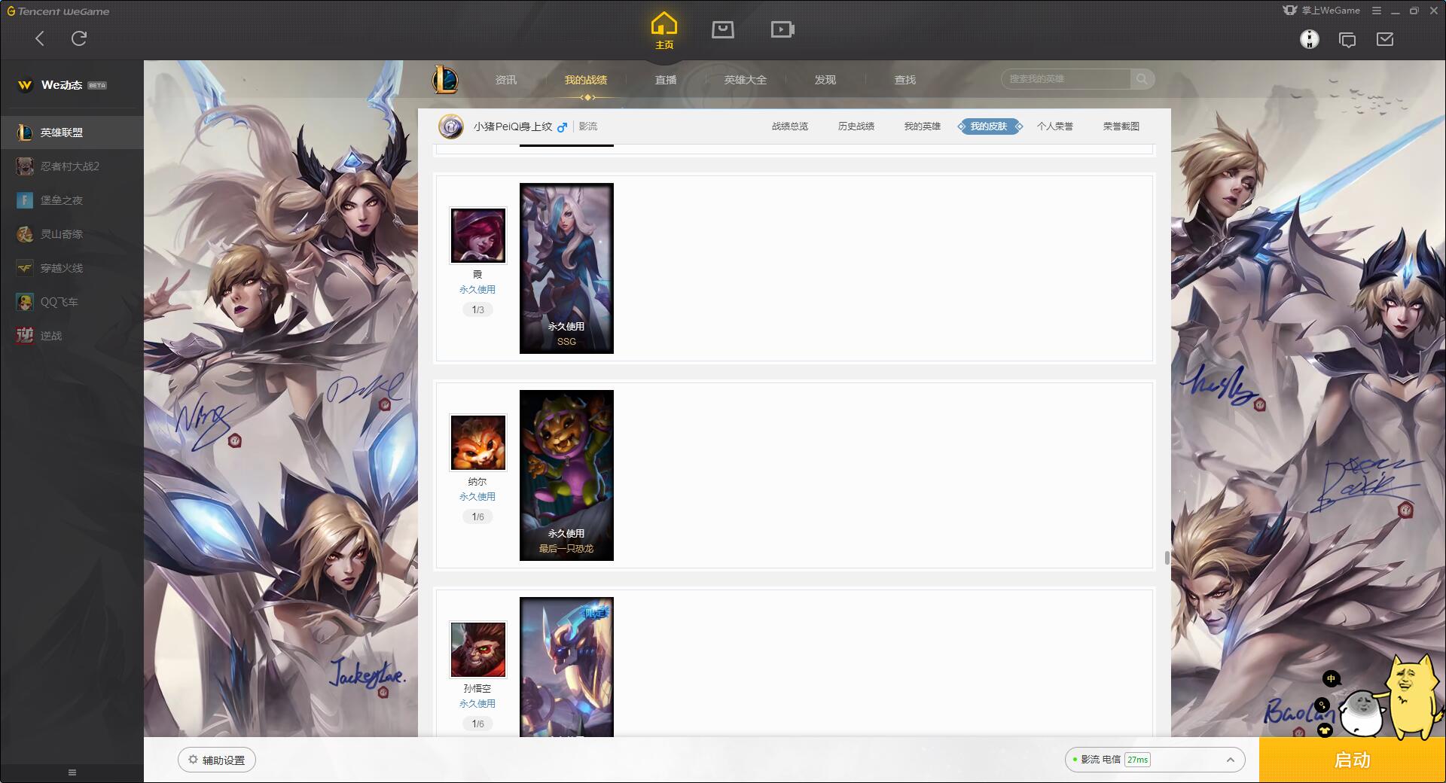Open the 我的战绩 tab
This screenshot has width=1446, height=783.
point(586,80)
